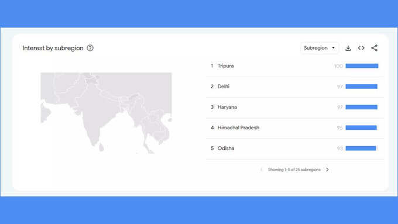Click the Subregion dropdown arrow
Image resolution: width=398 pixels, height=224 pixels.
pyautogui.click(x=334, y=48)
